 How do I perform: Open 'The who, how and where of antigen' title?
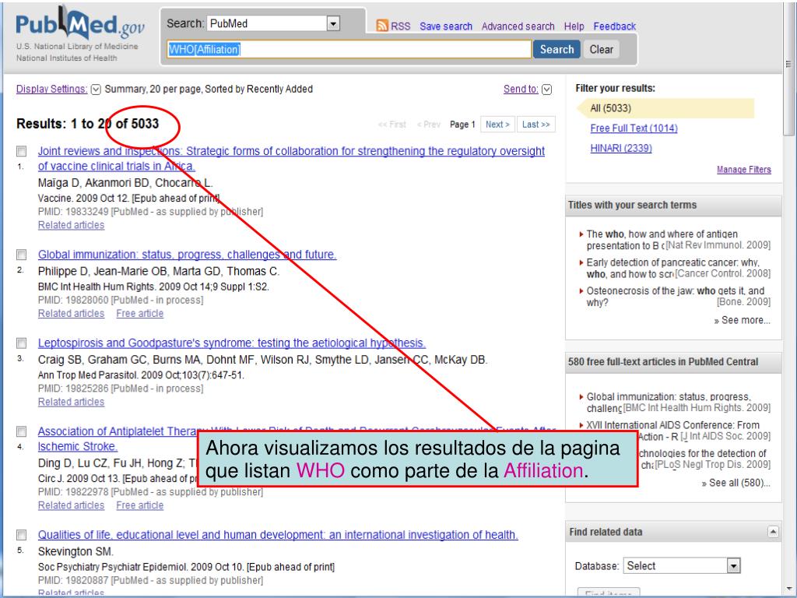coord(662,240)
